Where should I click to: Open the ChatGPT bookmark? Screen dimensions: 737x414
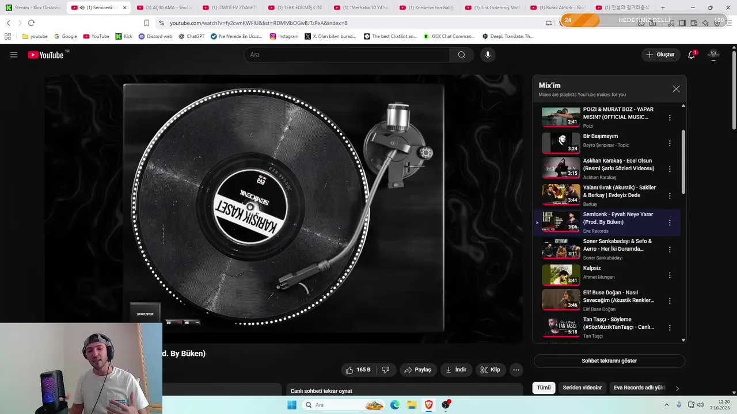[x=191, y=36]
